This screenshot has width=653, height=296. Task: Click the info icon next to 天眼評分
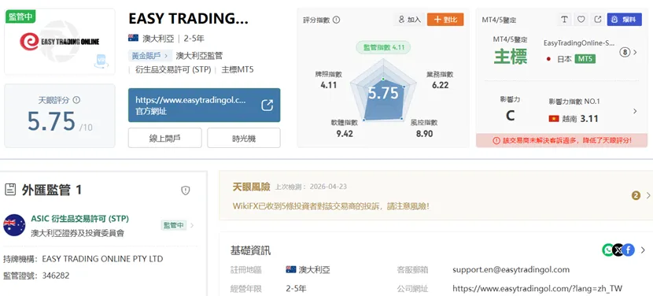(x=76, y=100)
